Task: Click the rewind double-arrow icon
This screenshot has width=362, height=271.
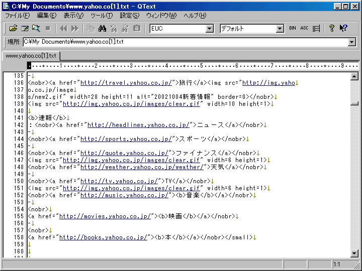Action: click(63, 28)
